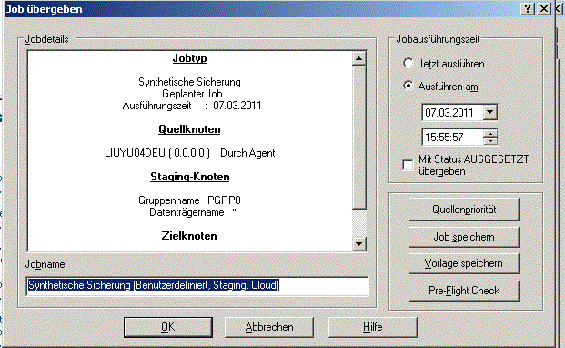Click the Jobdetails scrollbar down arrow
565x348 pixels.
click(358, 244)
